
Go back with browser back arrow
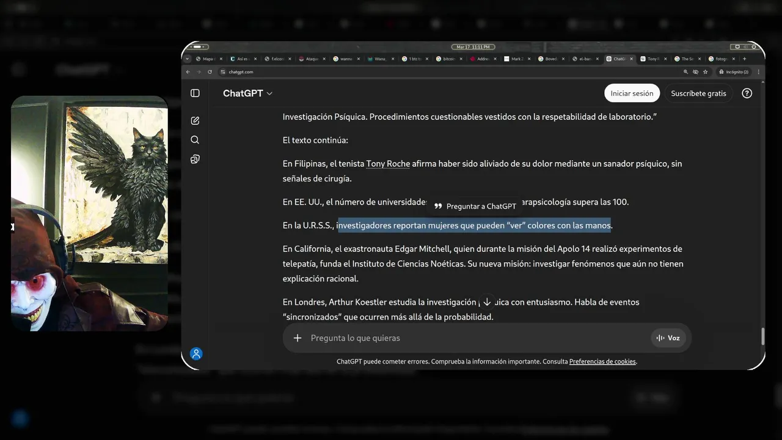pos(188,71)
